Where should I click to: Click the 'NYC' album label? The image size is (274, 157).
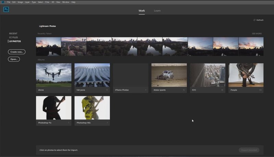click(x=194, y=90)
